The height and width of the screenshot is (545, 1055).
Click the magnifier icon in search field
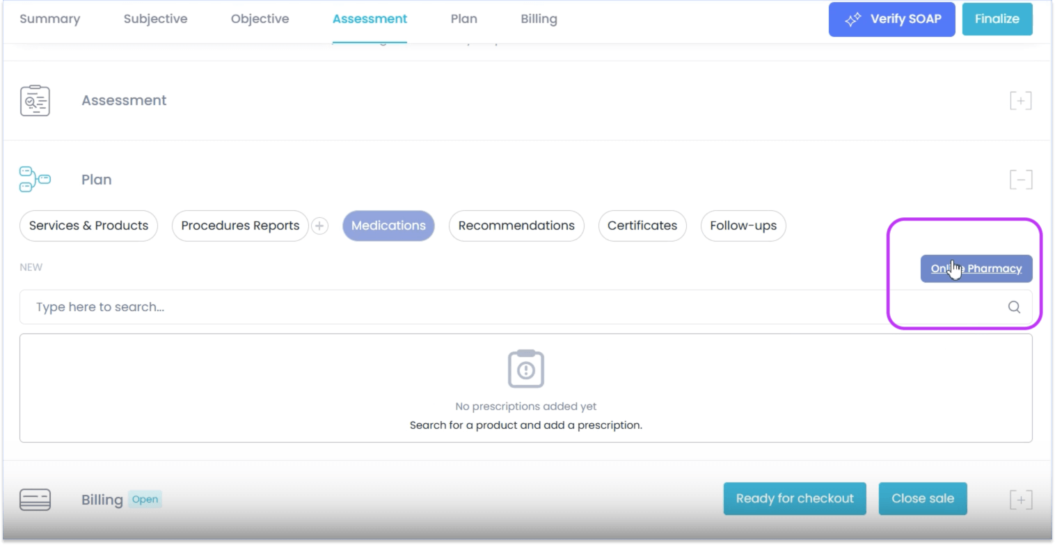click(1014, 307)
